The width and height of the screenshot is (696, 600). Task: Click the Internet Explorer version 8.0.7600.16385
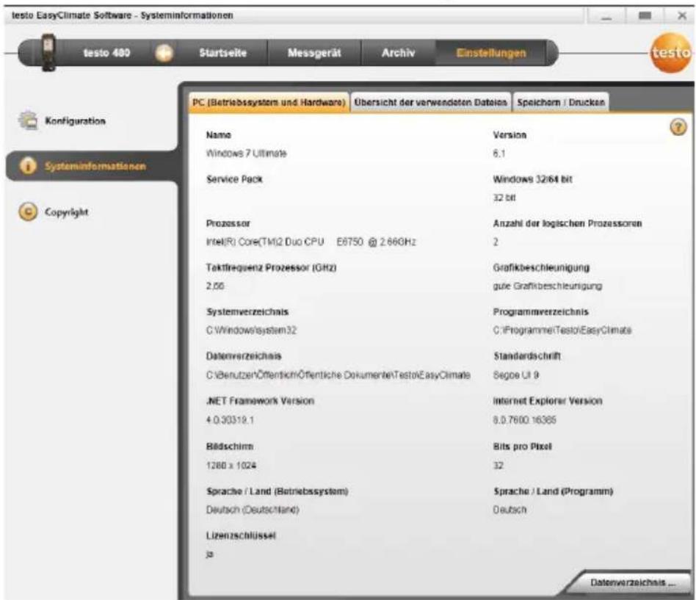[524, 419]
